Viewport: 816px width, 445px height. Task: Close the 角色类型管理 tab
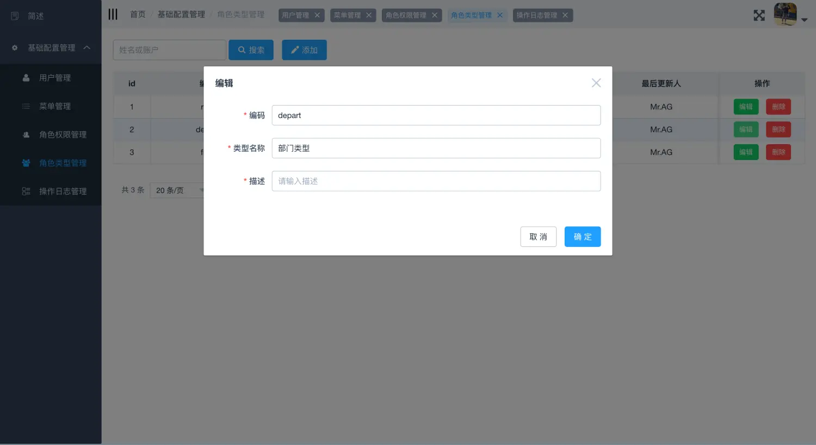pos(500,15)
